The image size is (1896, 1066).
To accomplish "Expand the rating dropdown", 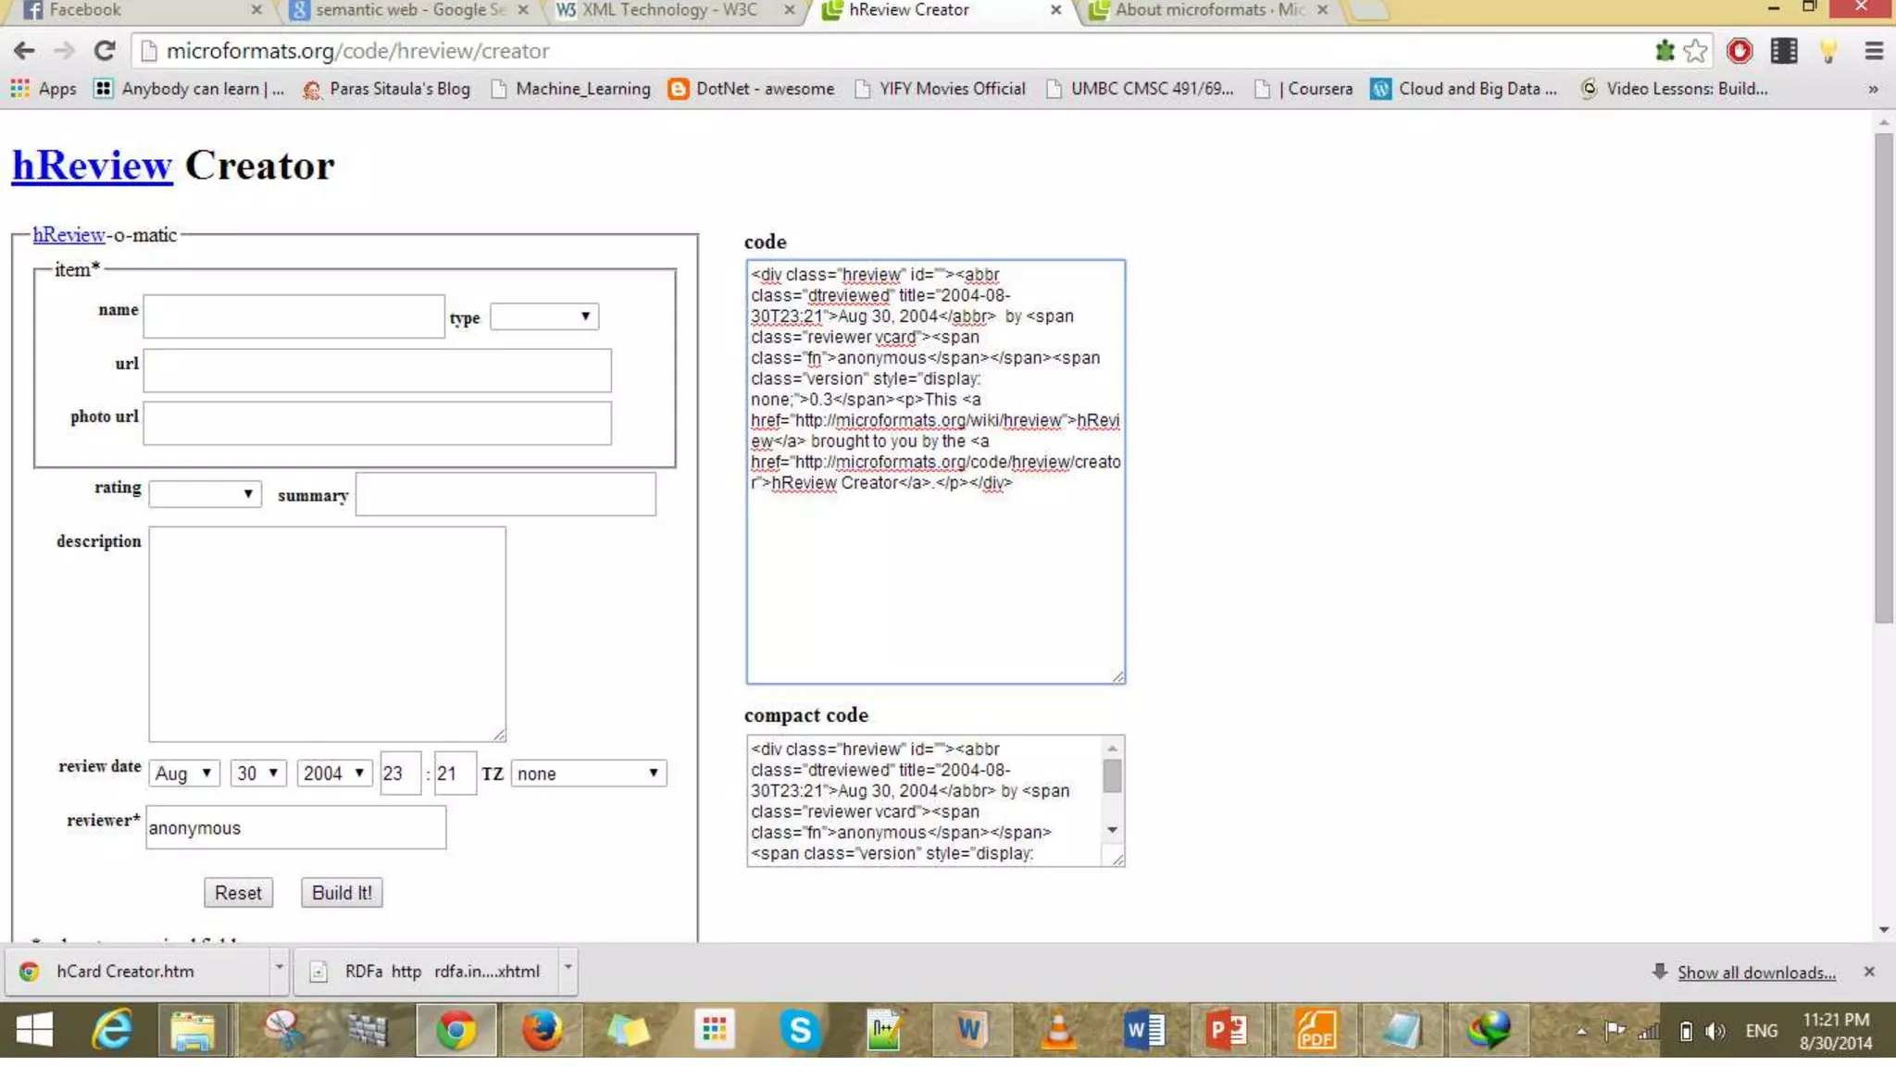I will pos(205,494).
